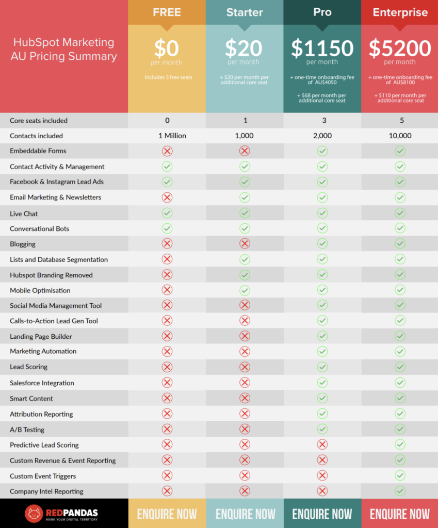The image size is (438, 528).
Task: Click red cross for Embeddable Forms under FREE
Action: pyautogui.click(x=167, y=151)
